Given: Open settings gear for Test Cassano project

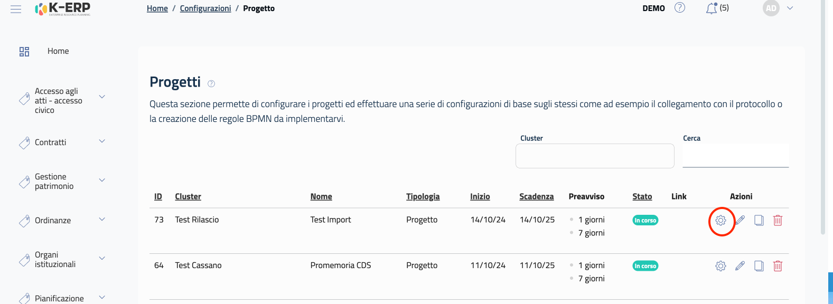Looking at the screenshot, I should (720, 266).
